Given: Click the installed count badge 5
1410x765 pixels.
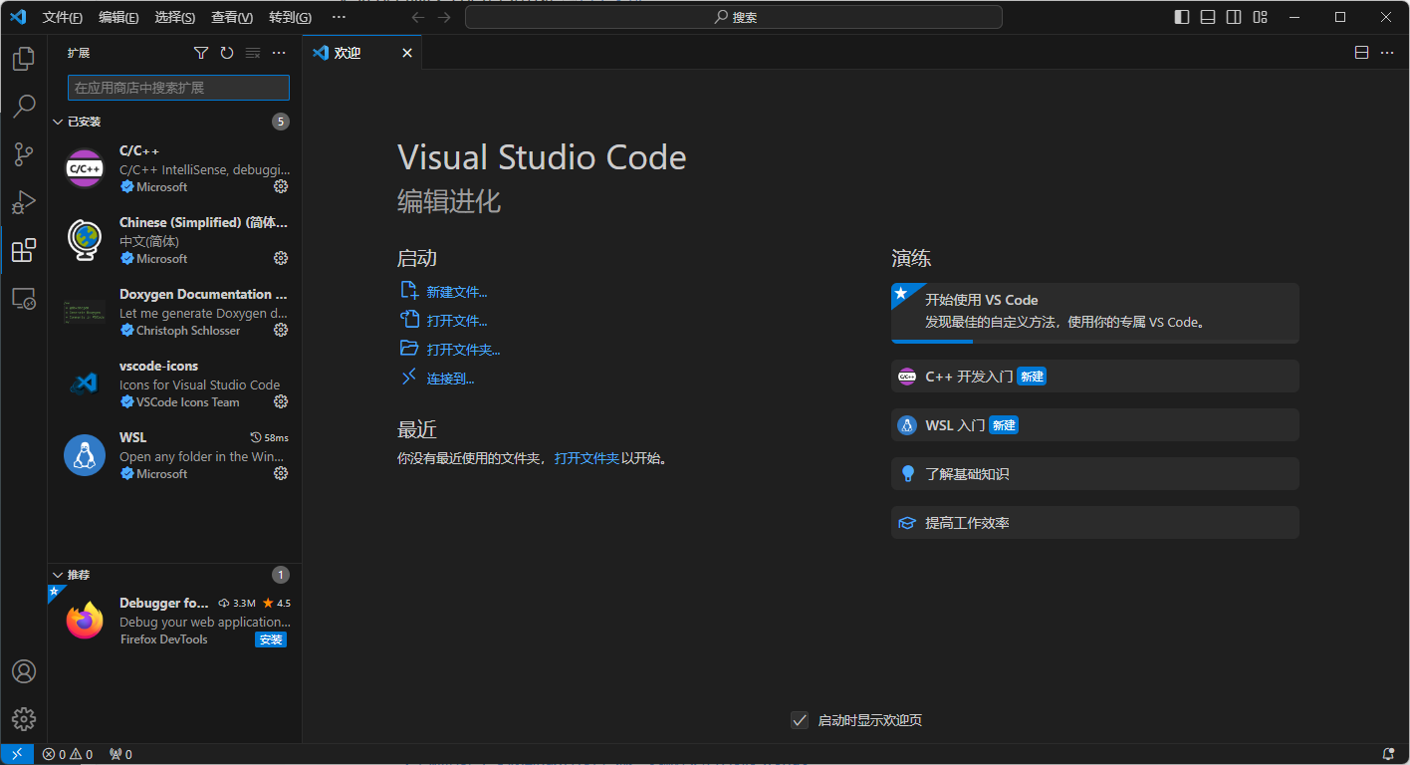Looking at the screenshot, I should pyautogui.click(x=281, y=122).
